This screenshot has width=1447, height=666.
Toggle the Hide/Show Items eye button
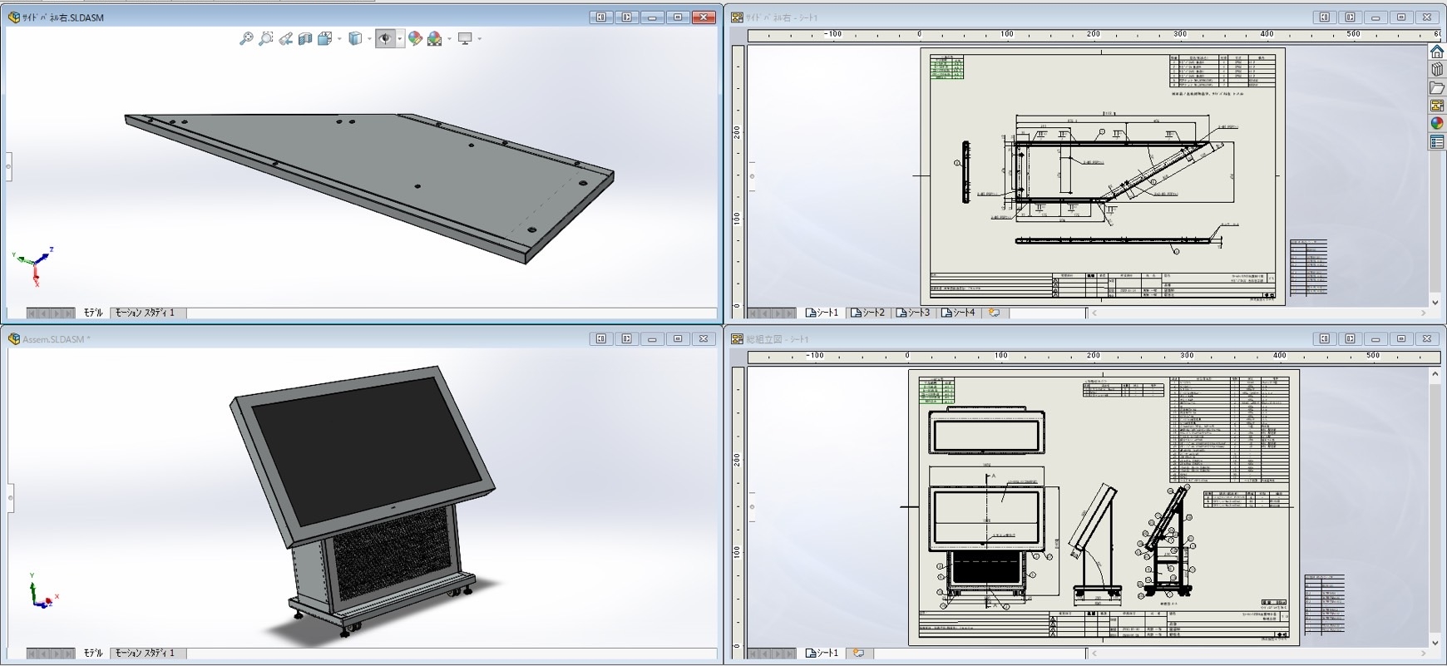(384, 38)
